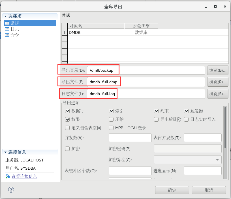Click the 并发数 input field
This screenshot has height=199, width=231.
coord(130,138)
